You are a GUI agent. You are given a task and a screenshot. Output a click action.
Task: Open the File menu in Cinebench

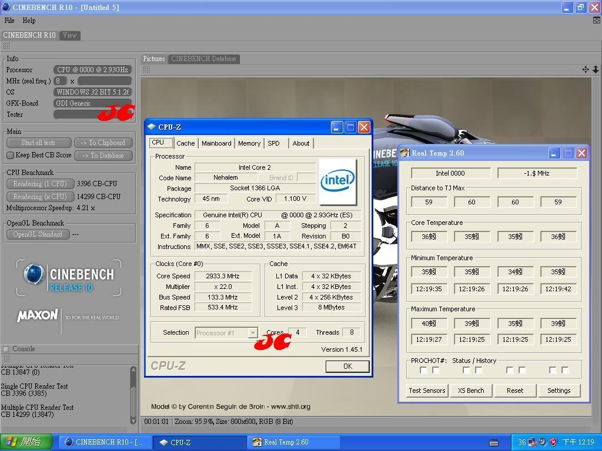pyautogui.click(x=9, y=21)
